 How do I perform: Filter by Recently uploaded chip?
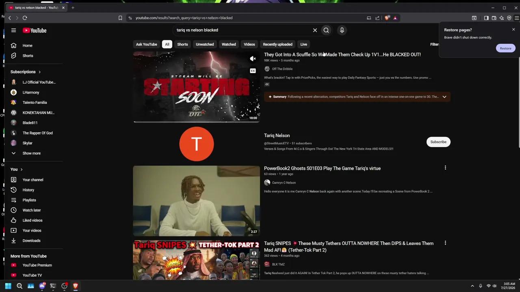(277, 44)
